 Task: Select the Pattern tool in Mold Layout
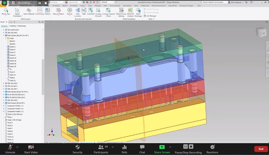47,12
